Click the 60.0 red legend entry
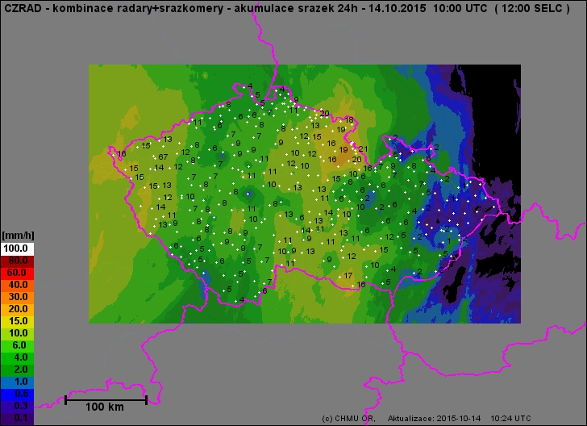The width and height of the screenshot is (587, 426). pos(18,273)
